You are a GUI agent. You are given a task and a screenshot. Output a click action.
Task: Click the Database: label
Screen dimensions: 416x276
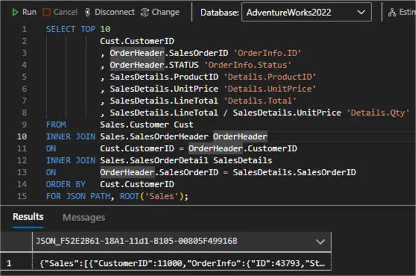tap(220, 13)
